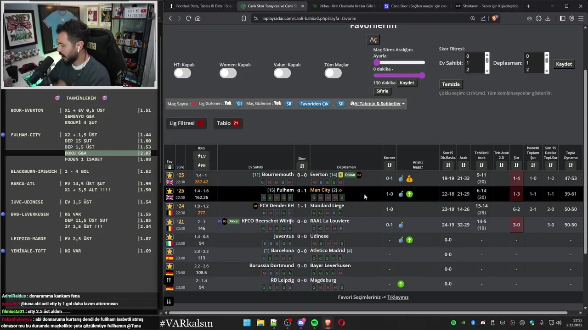This screenshot has height=330, width=588.
Task: Open Brave Shields lion icon
Action: [495, 18]
